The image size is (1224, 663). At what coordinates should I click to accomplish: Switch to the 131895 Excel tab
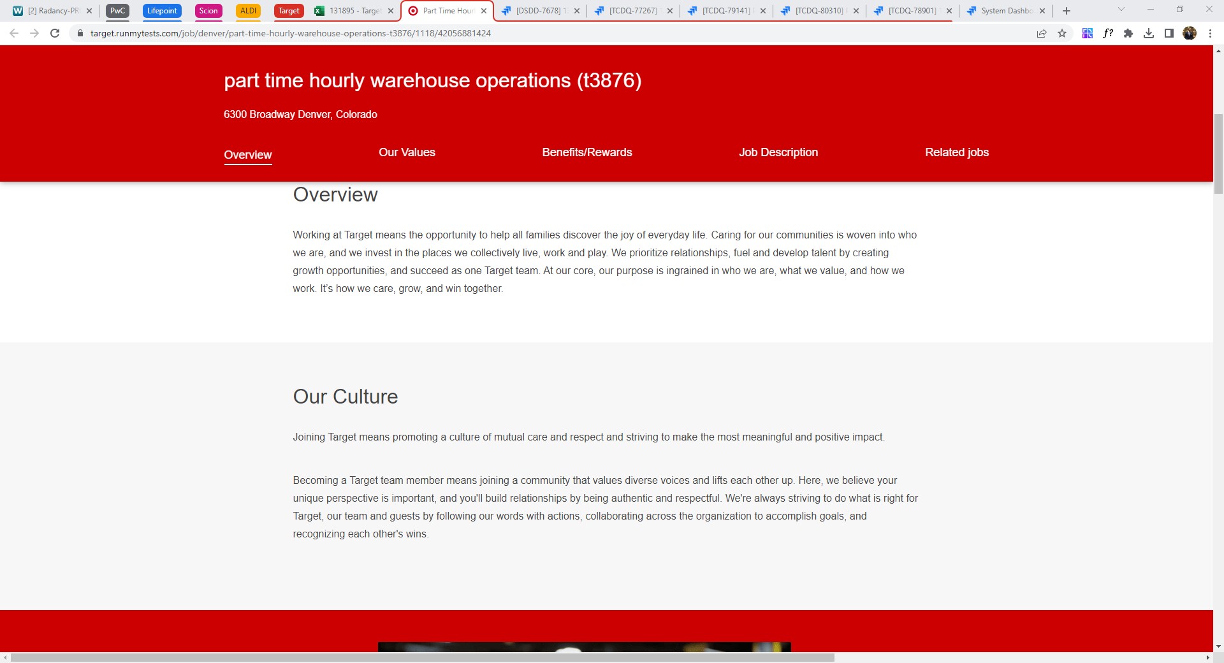click(353, 11)
